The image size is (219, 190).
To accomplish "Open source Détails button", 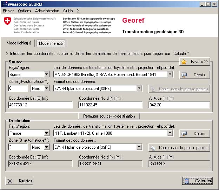I will click(194, 75).
